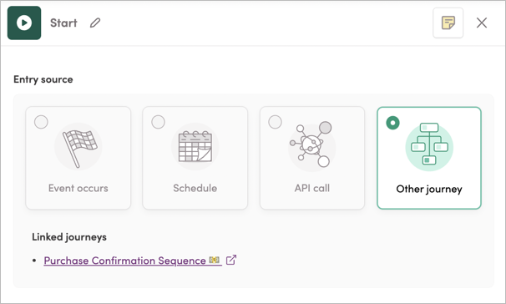The height and width of the screenshot is (304, 506).
Task: Open the yellow sticky note icon
Action: point(448,23)
